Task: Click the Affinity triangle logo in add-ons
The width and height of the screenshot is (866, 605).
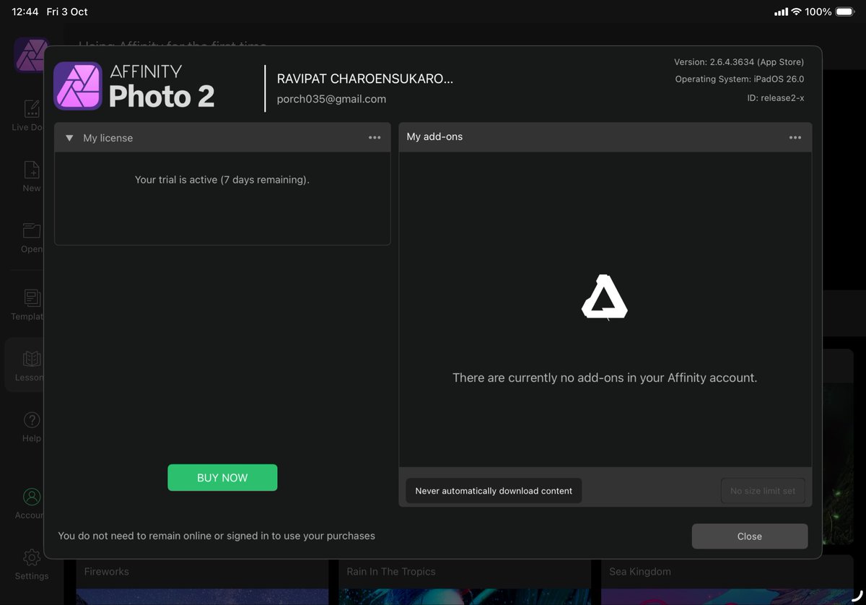Action: tap(605, 297)
